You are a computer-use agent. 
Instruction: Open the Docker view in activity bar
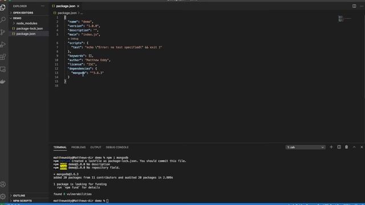tap(3, 81)
